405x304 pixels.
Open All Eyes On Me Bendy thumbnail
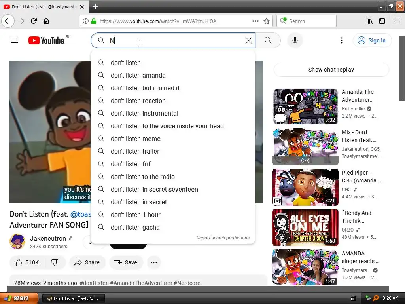(x=305, y=228)
